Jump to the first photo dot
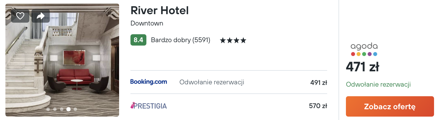Screen dimensions: 440x120 pyautogui.click(x=48, y=109)
